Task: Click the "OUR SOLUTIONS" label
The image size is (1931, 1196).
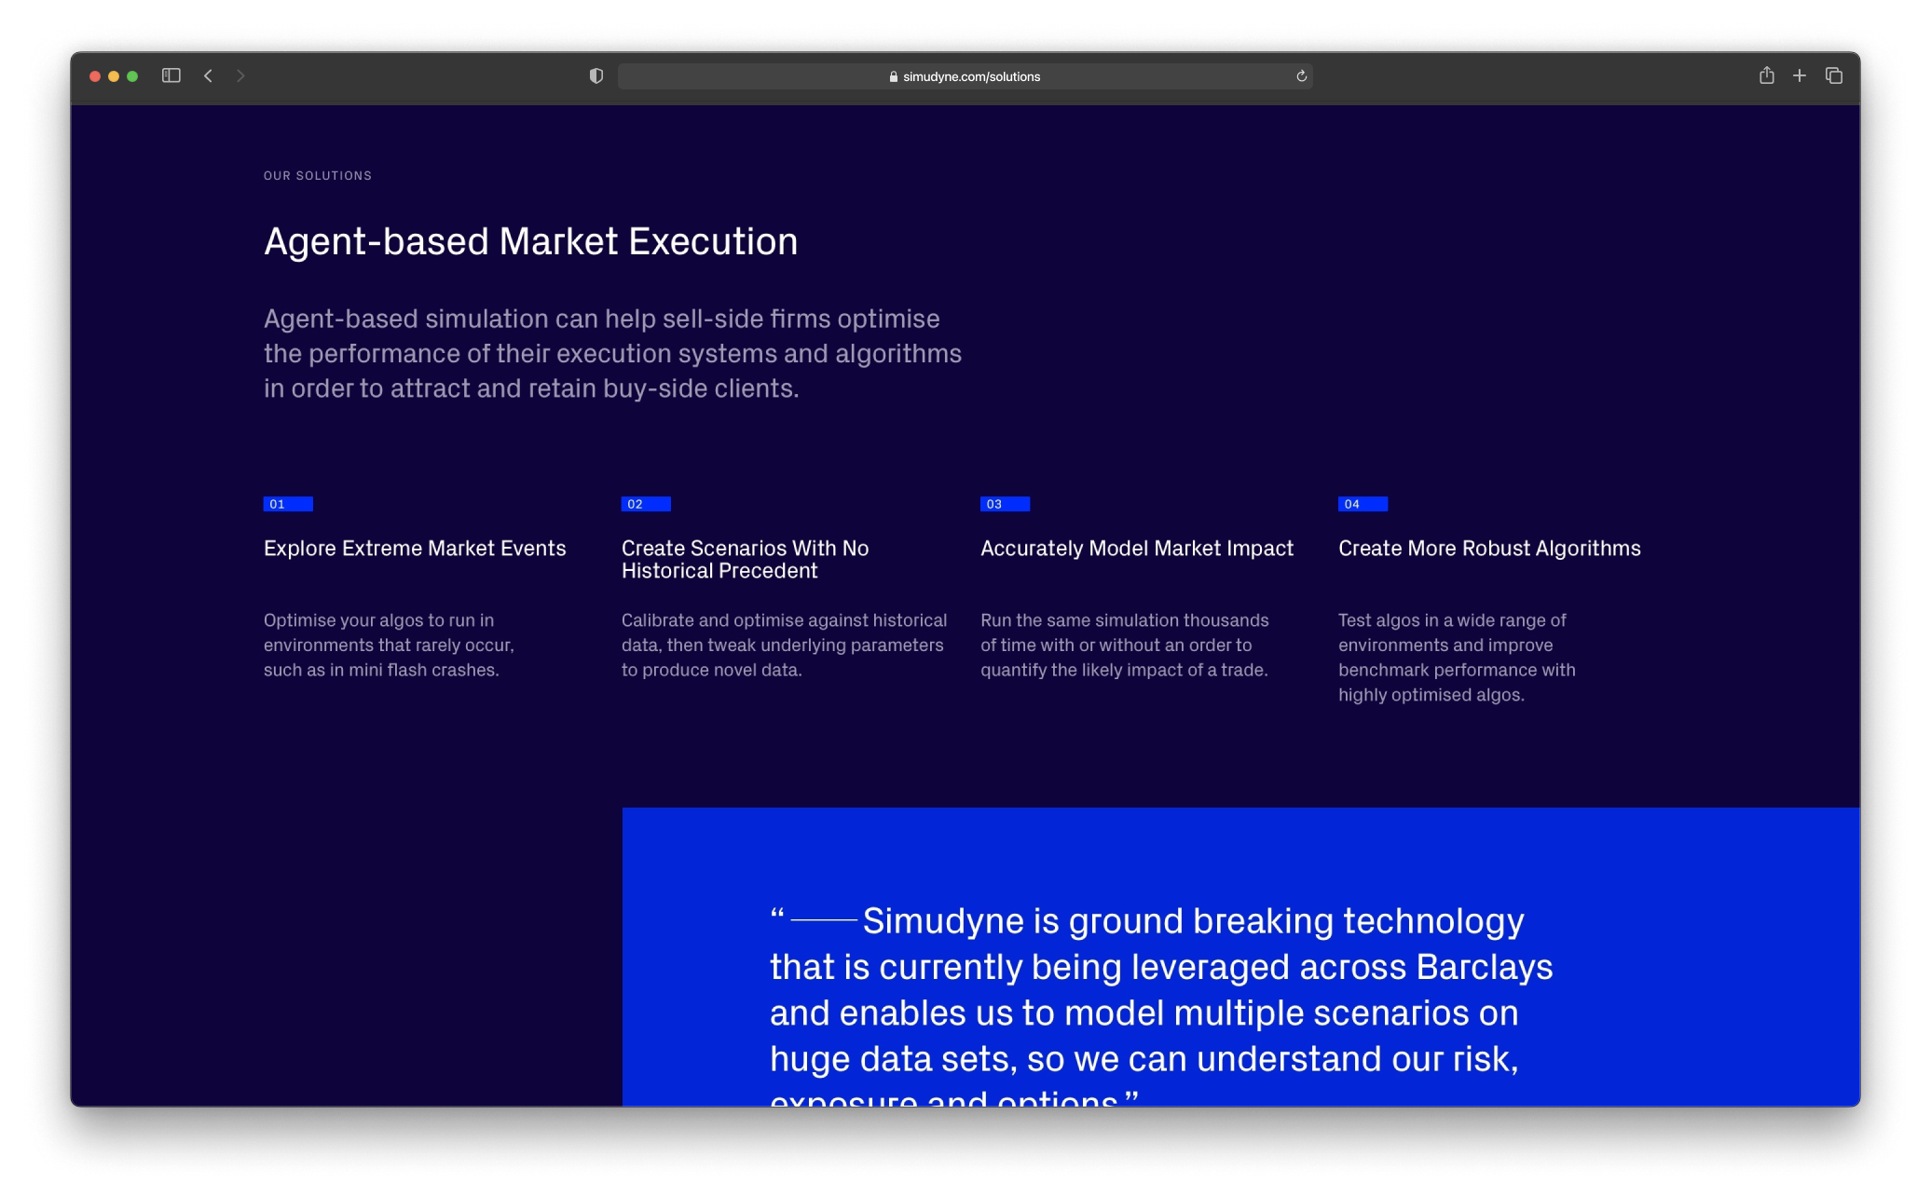Action: pos(318,175)
